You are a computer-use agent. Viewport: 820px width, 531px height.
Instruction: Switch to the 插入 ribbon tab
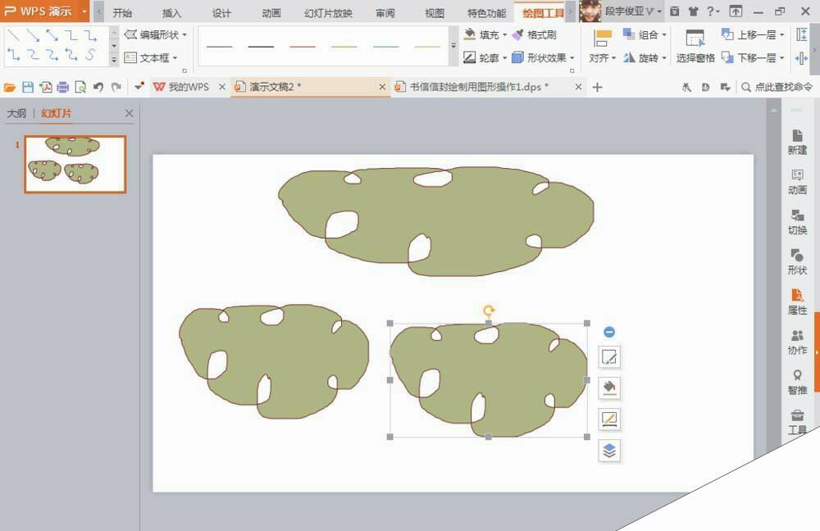click(x=171, y=13)
